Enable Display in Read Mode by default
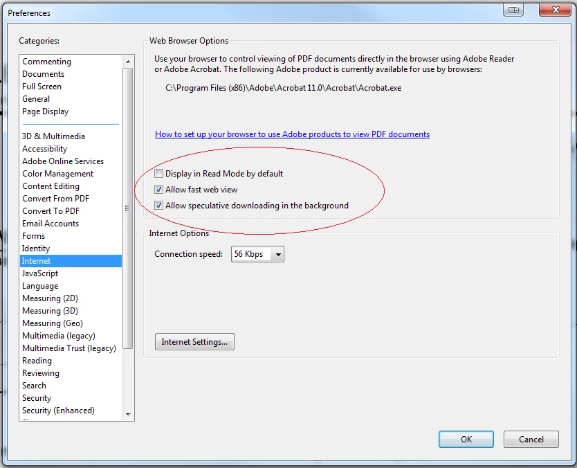The width and height of the screenshot is (577, 468). (x=158, y=174)
